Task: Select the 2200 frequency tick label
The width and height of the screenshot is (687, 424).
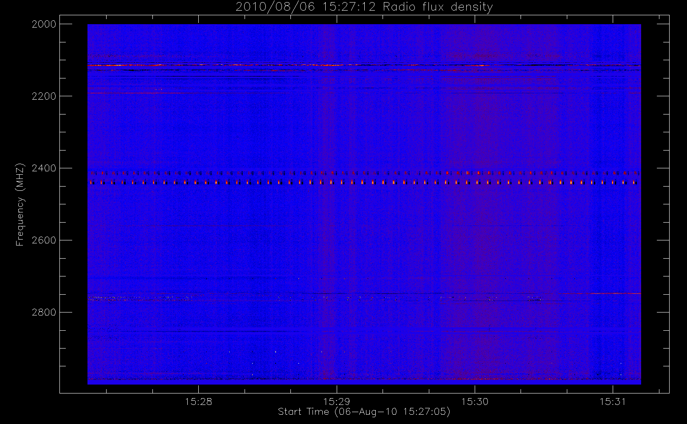Action: [44, 96]
